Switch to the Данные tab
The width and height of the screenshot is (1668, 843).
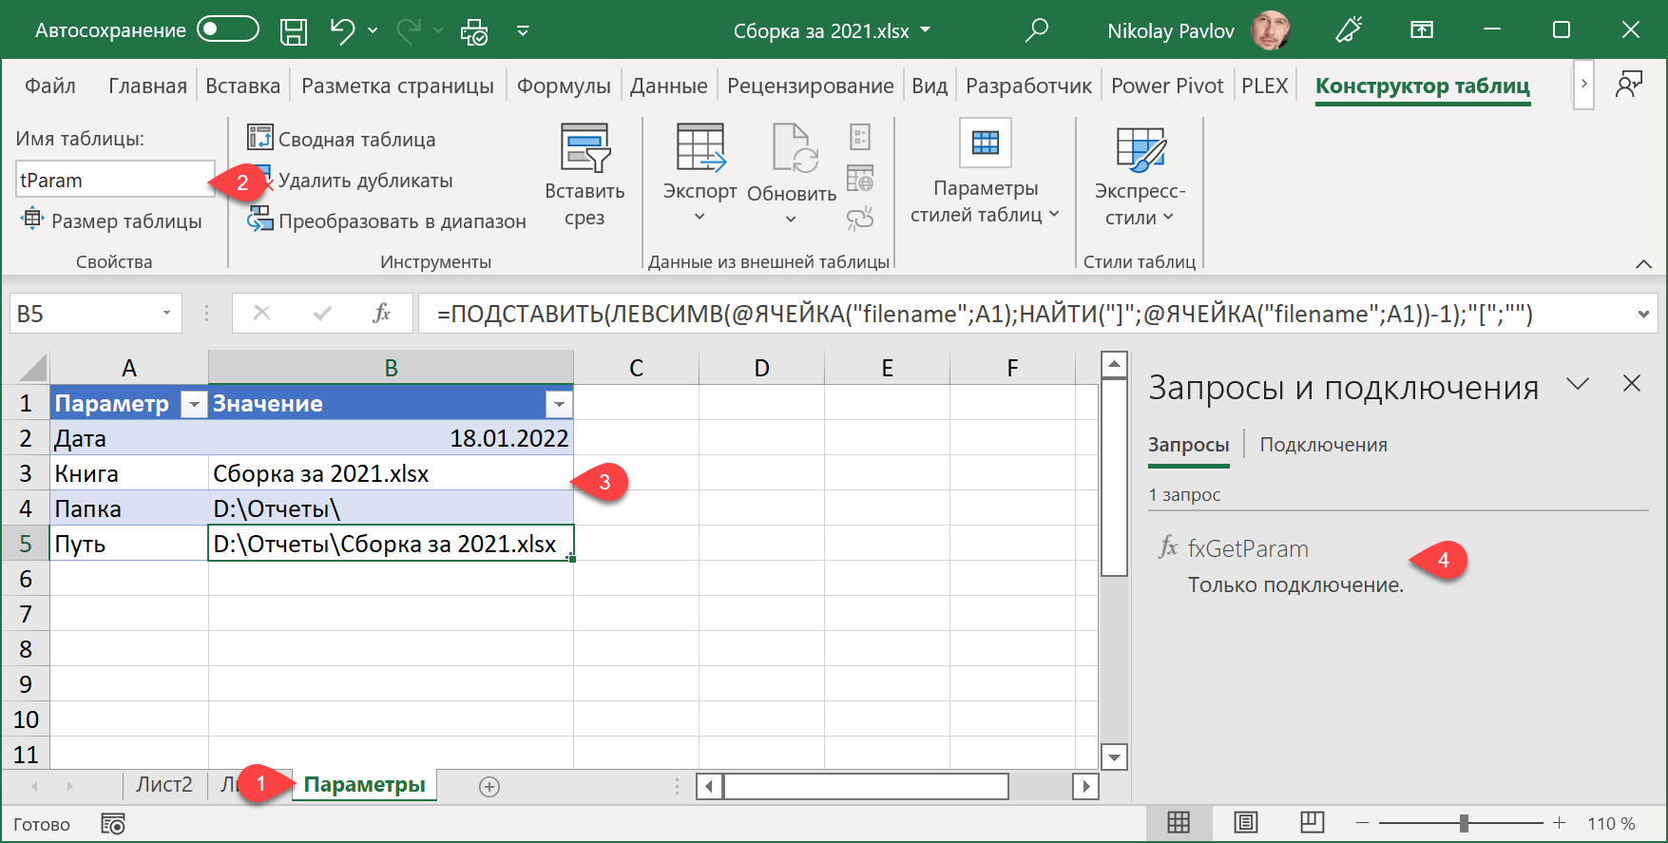tap(668, 86)
